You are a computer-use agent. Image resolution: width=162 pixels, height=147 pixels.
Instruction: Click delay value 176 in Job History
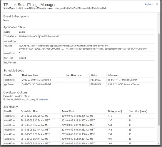[x=110, y=116]
